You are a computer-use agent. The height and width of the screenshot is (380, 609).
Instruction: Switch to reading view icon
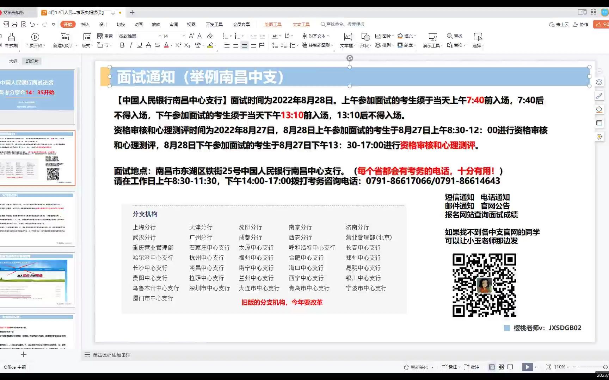pos(510,367)
